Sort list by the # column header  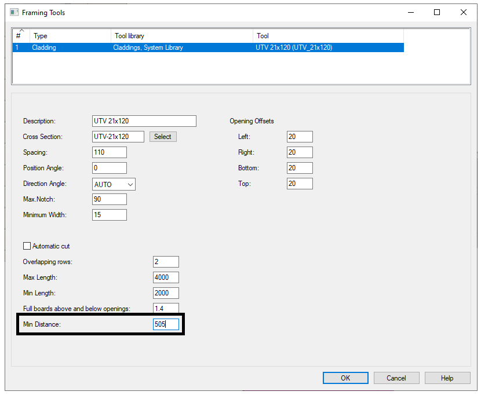(x=20, y=36)
